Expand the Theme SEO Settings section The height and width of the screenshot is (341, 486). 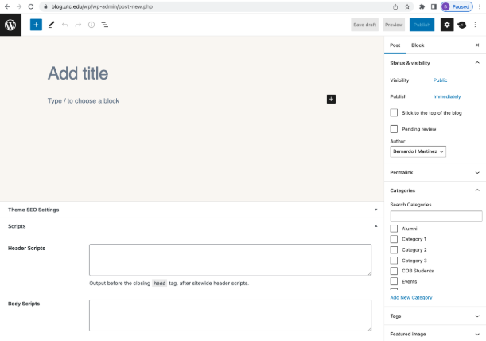pos(191,210)
